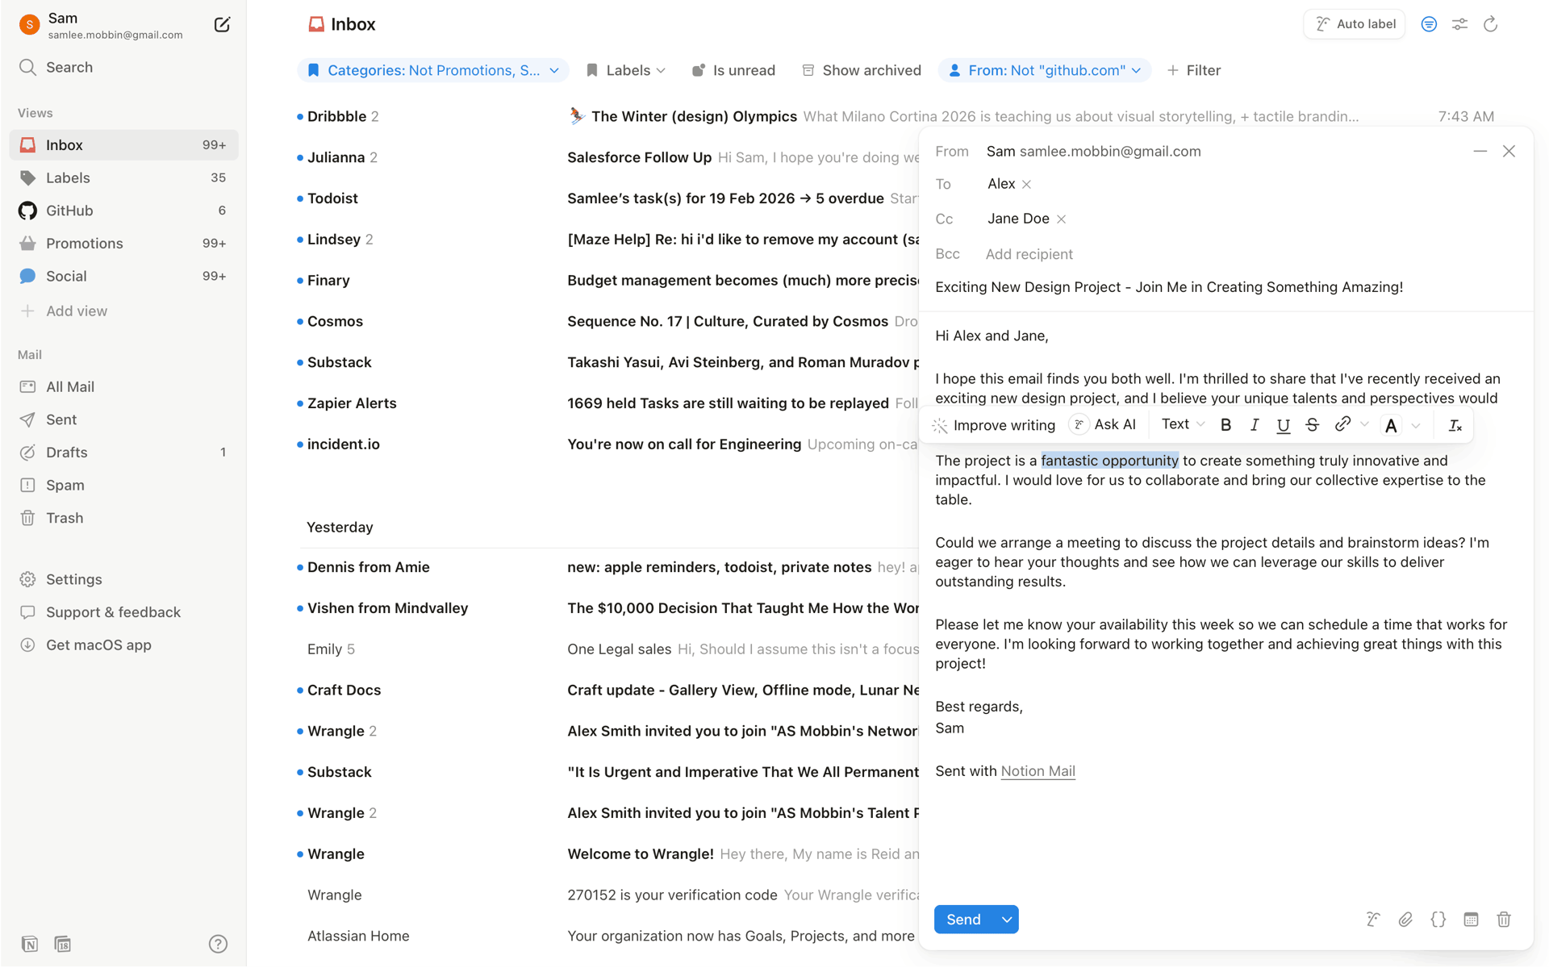This screenshot has height=968, width=1549.
Task: Toggle strikethrough formatting
Action: point(1312,425)
